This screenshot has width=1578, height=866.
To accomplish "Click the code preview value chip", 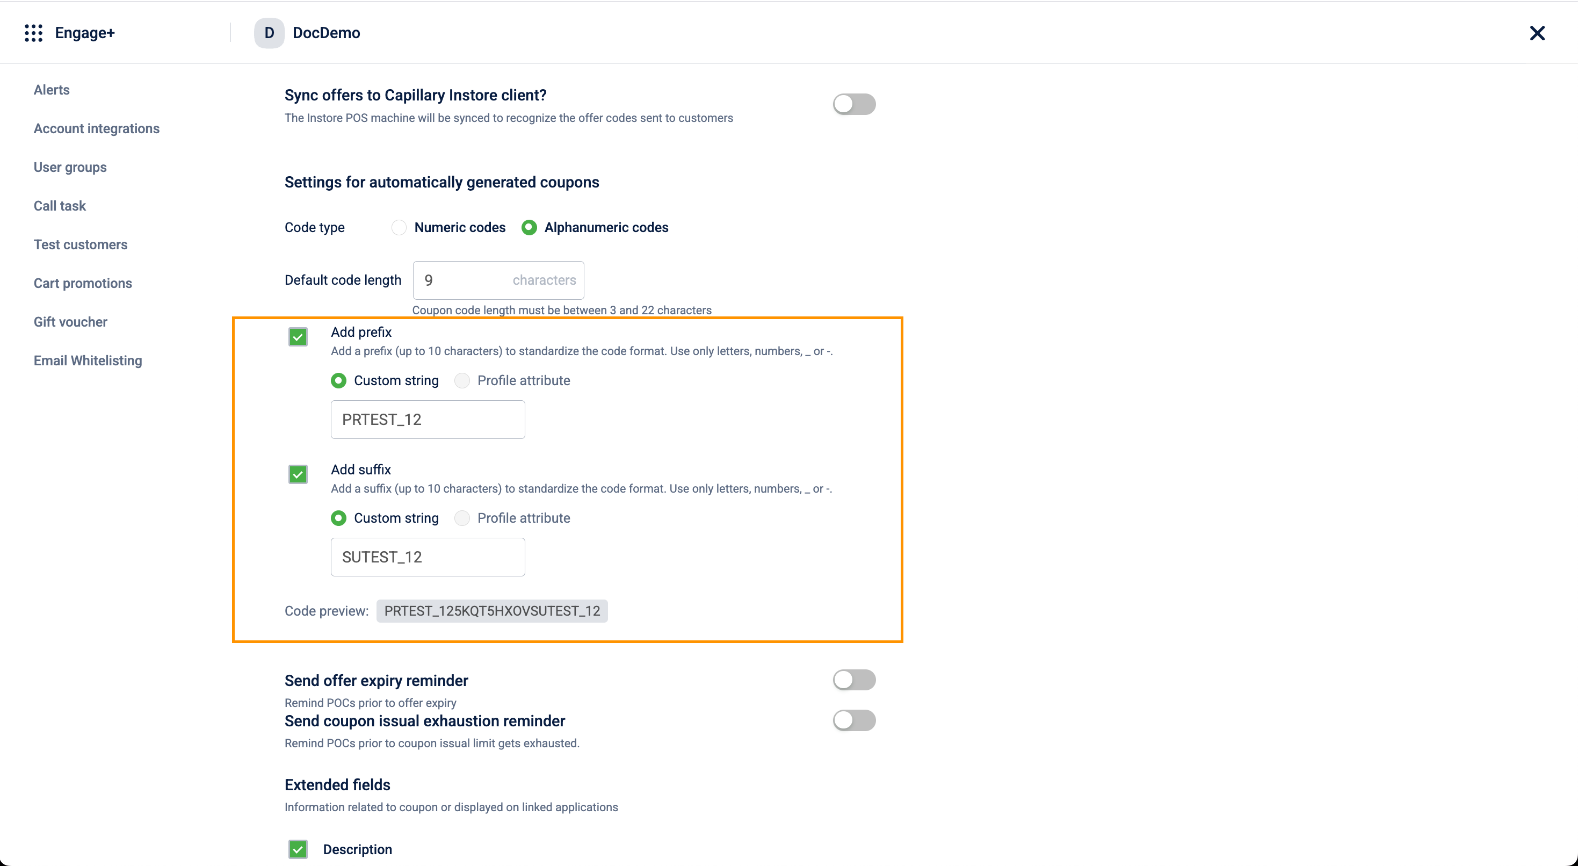I will [x=491, y=611].
